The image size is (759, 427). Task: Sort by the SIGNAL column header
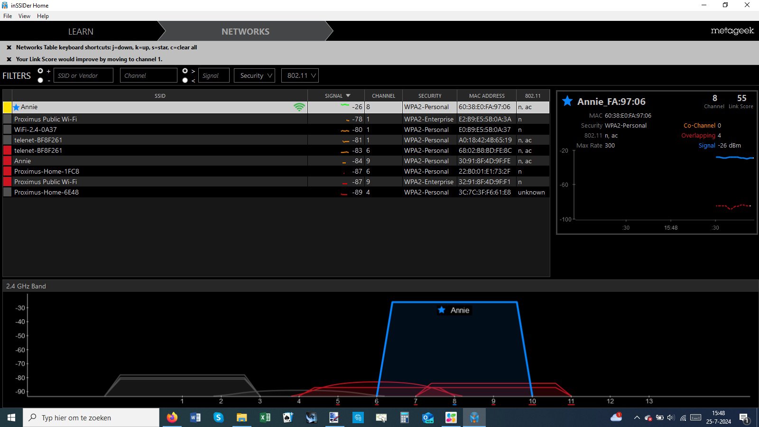[336, 96]
